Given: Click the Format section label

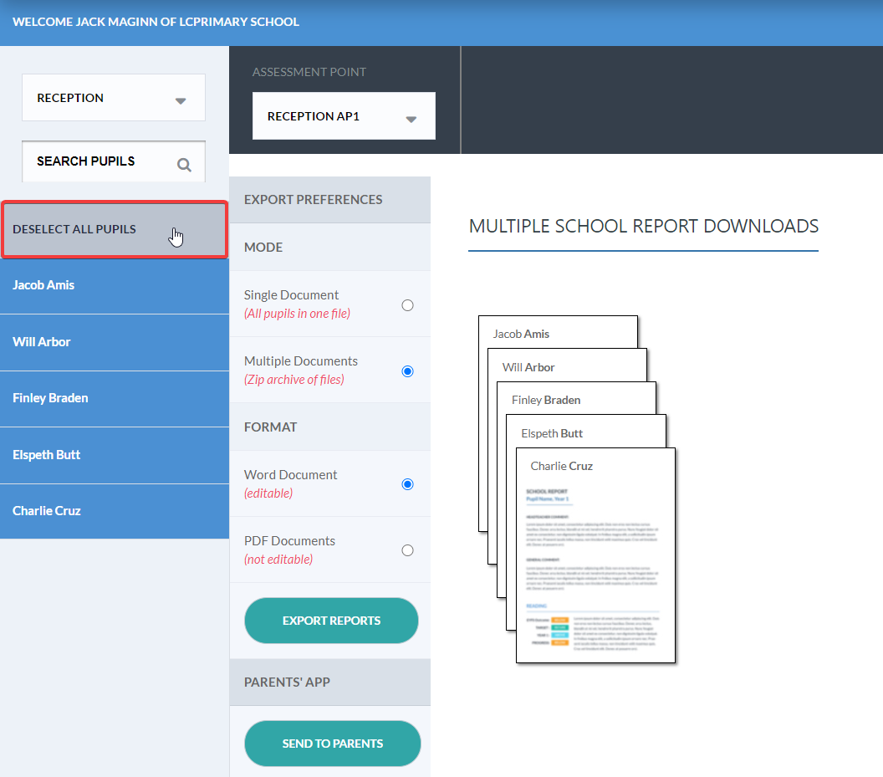Looking at the screenshot, I should 270,427.
